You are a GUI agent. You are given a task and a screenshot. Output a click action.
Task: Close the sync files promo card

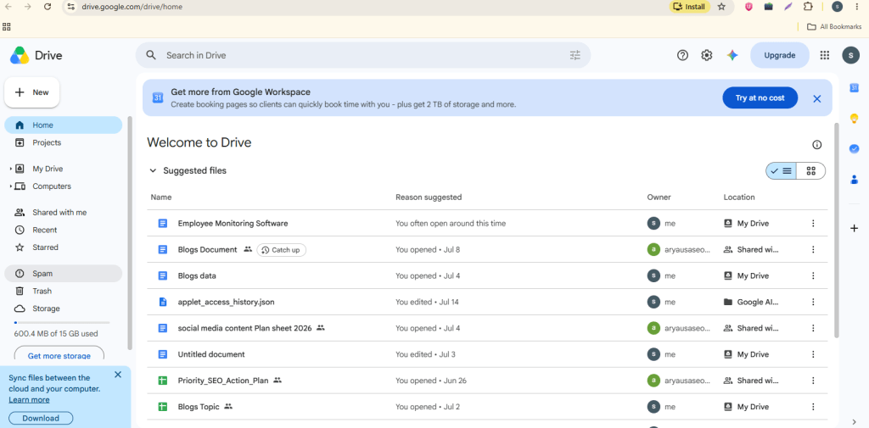pos(117,375)
